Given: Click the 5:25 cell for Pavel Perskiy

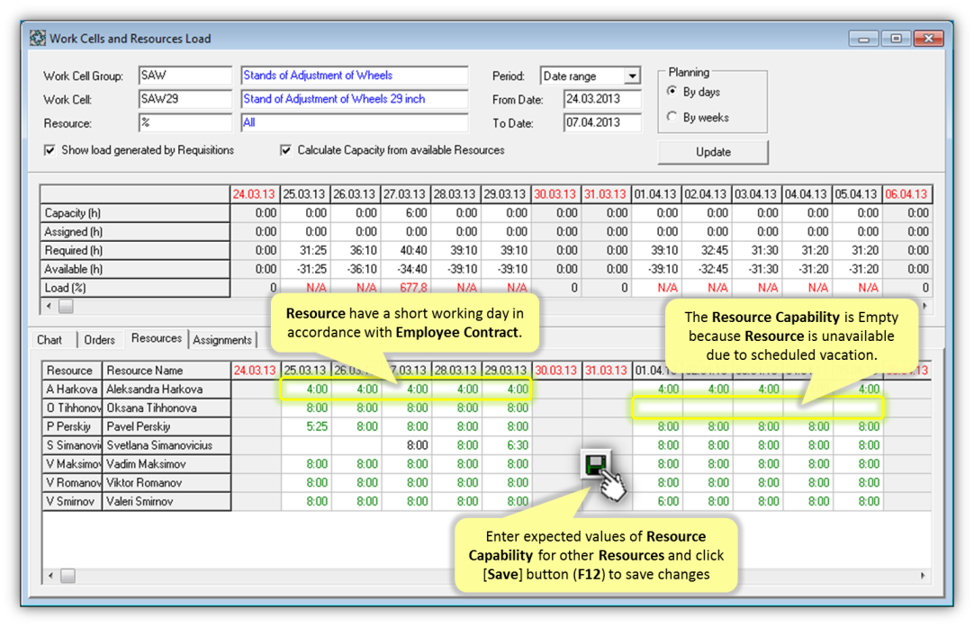Looking at the screenshot, I should tap(306, 426).
